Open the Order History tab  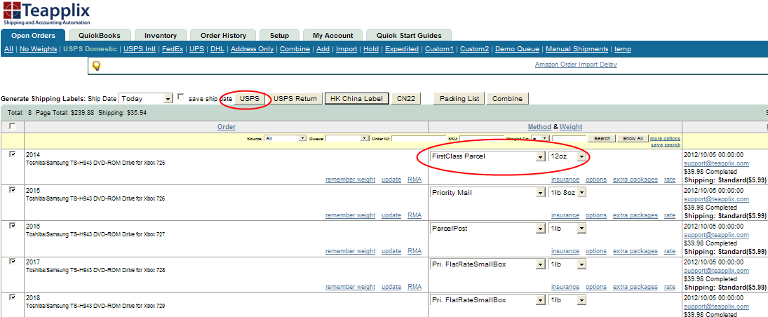(223, 35)
